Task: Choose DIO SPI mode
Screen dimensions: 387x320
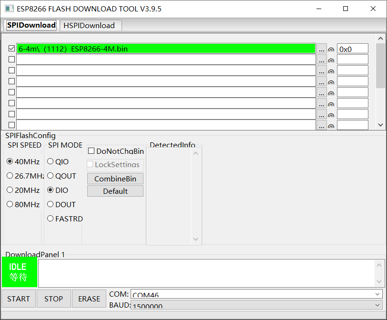Action: pyautogui.click(x=50, y=190)
